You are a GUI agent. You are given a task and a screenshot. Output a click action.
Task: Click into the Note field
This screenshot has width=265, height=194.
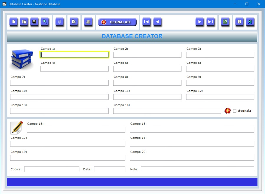(x=197, y=169)
